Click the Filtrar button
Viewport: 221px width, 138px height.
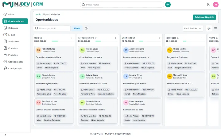point(77,28)
